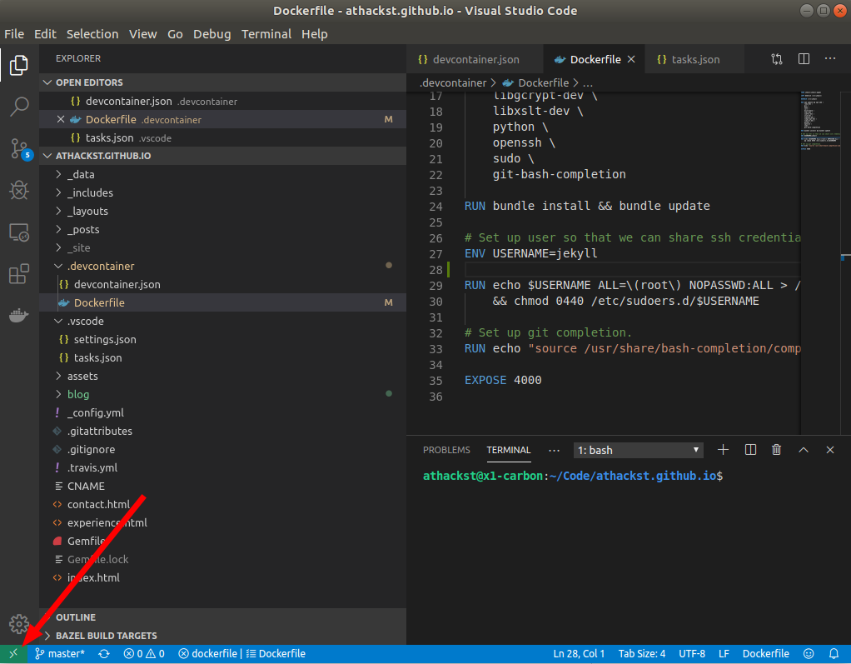Image resolution: width=851 pixels, height=664 pixels.
Task: Kill the terminal with the trash icon
Action: coord(777,450)
